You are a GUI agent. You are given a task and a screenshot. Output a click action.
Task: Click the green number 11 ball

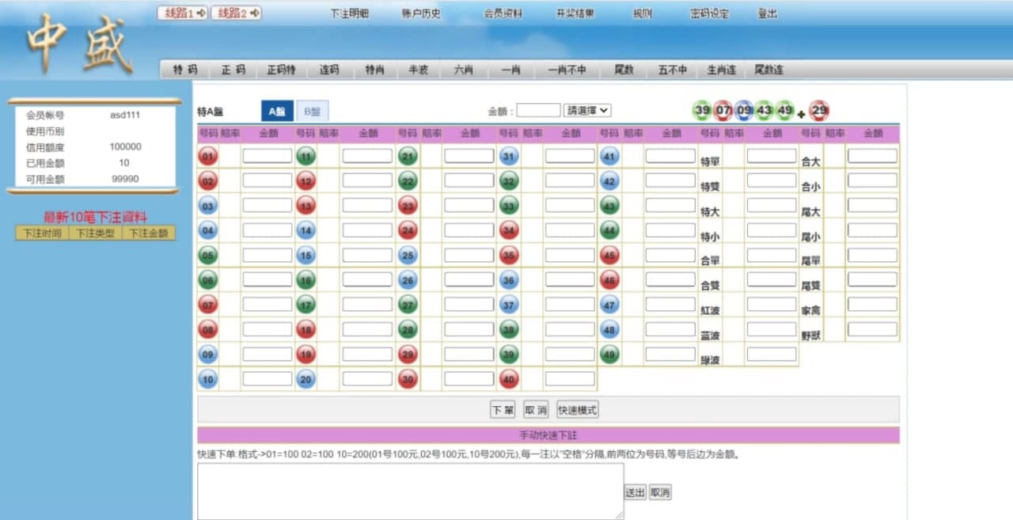(x=306, y=157)
